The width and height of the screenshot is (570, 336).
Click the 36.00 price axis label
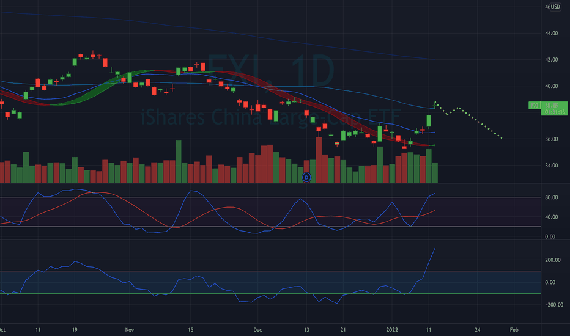point(551,139)
